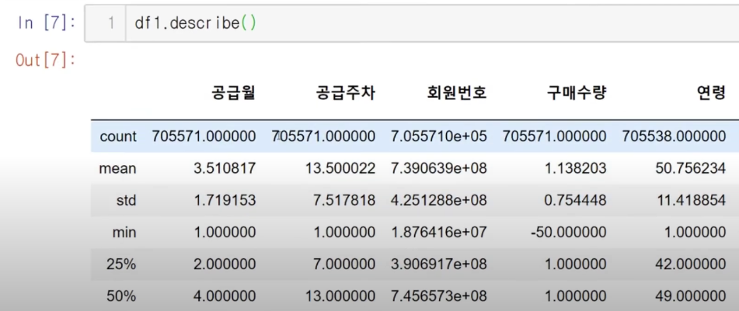Image resolution: width=739 pixels, height=311 pixels.
Task: Click min value 1.876416e+07
Action: coord(439,233)
